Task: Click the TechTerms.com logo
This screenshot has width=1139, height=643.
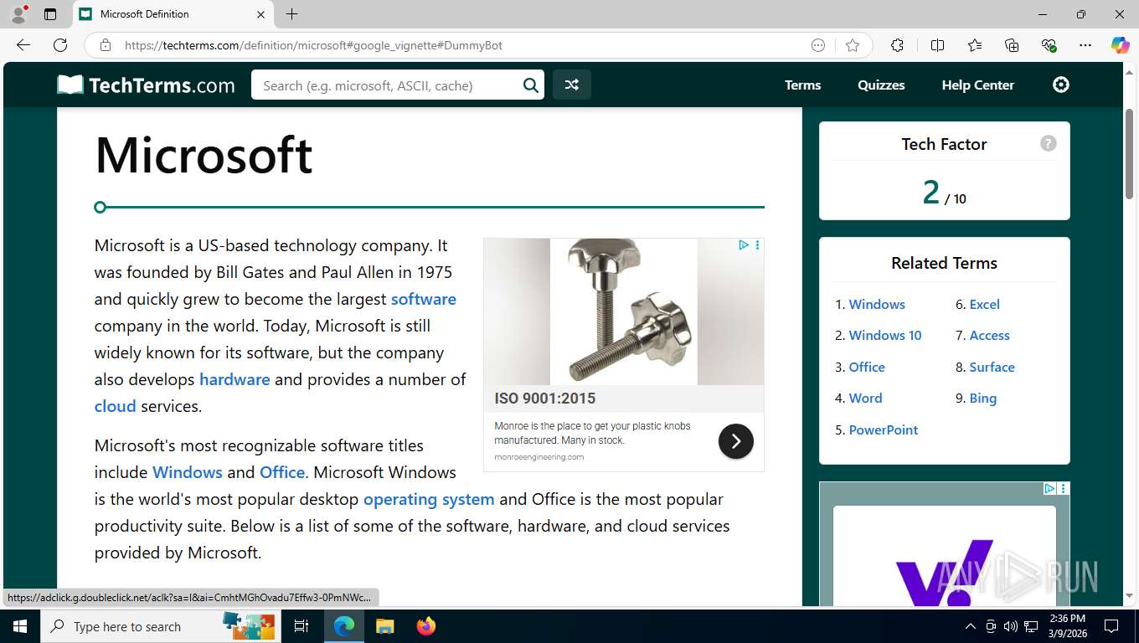Action: tap(146, 85)
